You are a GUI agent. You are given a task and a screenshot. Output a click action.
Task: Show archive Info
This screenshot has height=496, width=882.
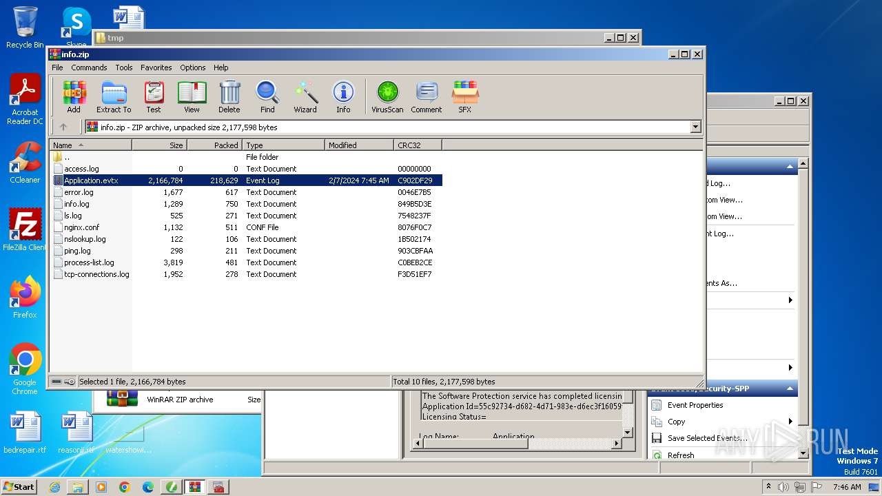[343, 97]
